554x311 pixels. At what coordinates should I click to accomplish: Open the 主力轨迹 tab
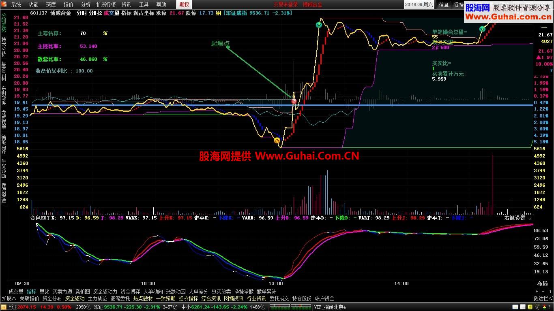point(97,298)
